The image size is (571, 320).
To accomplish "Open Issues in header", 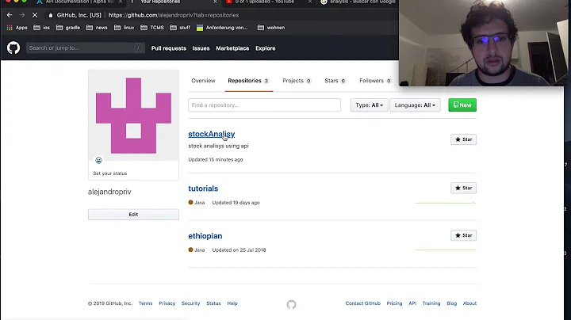I will click(201, 48).
